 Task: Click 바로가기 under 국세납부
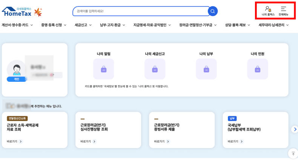(233, 141)
